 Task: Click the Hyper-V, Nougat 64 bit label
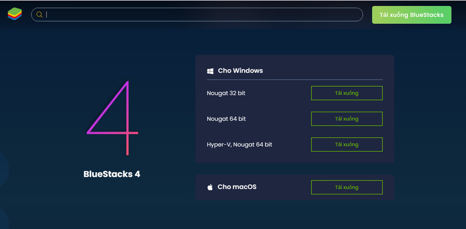(x=239, y=145)
